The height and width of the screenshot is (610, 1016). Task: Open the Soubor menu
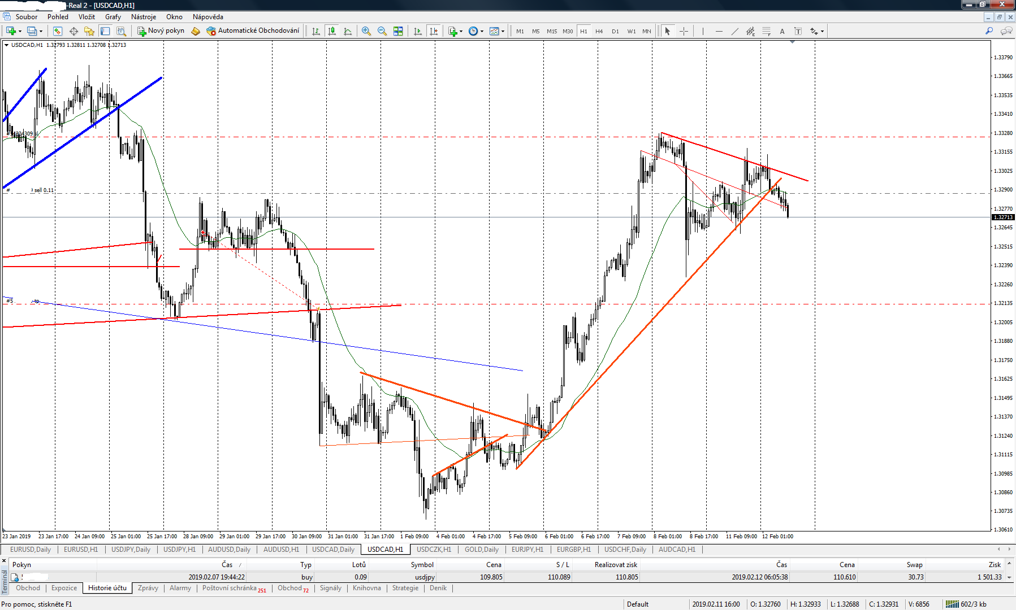pos(27,17)
